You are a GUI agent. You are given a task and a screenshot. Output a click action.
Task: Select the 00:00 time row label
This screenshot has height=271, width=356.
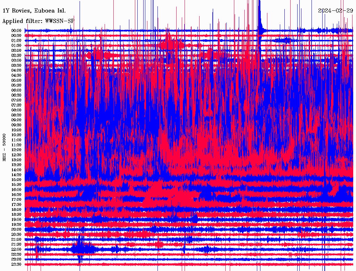pyautogui.click(x=16, y=31)
